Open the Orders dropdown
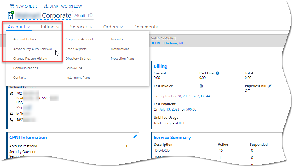Screen dimensions: 294x168 click(111, 27)
